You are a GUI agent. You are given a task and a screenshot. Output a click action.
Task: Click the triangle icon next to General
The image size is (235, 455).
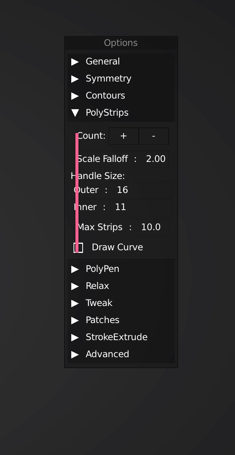point(75,61)
